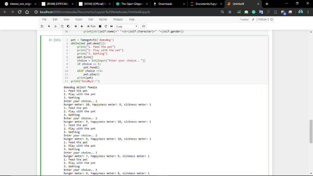Click the Python 3 kernel indicator
This screenshot has width=313, height=176.
tap(263, 20)
